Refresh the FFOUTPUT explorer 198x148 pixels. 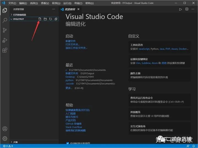pos(51,19)
